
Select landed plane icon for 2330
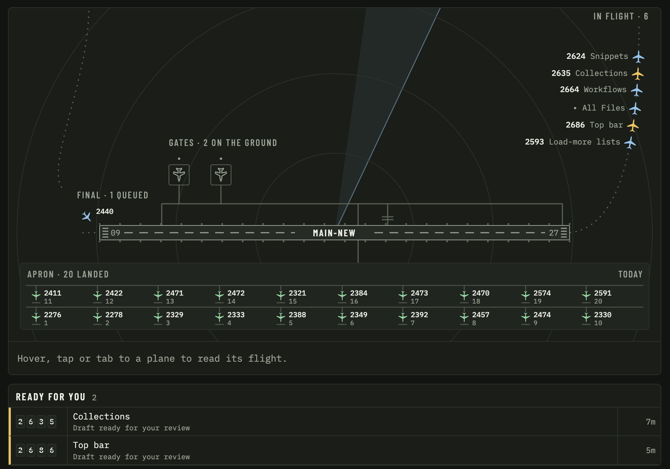tap(586, 318)
